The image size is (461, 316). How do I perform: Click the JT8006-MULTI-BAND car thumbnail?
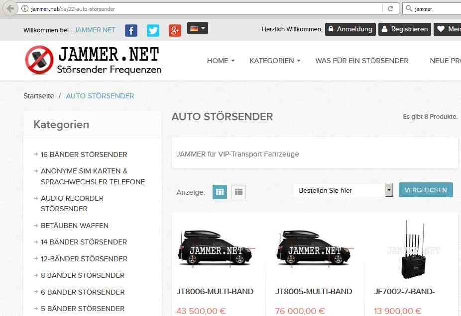pyautogui.click(x=216, y=248)
